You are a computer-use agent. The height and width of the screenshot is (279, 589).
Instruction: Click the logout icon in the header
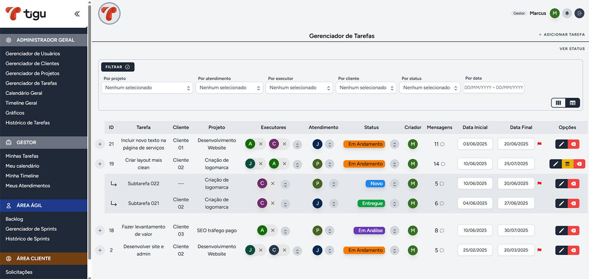(x=579, y=13)
